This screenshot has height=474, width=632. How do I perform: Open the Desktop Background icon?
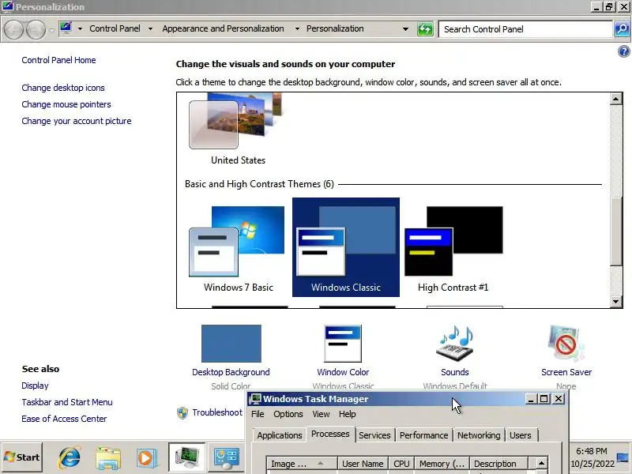coord(231,344)
